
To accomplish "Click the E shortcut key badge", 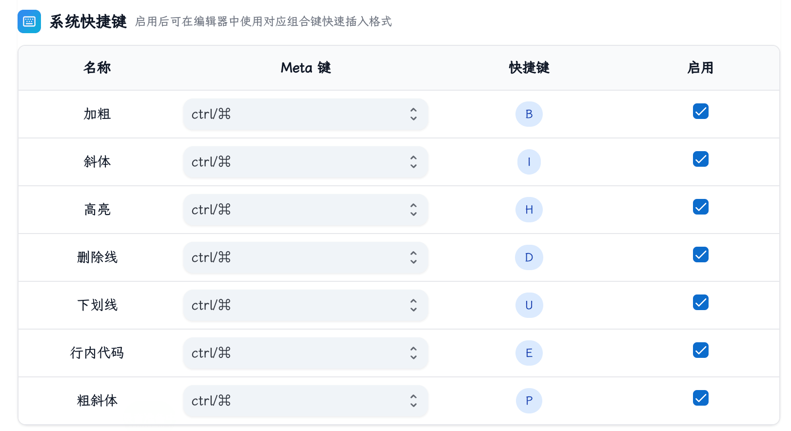I will tap(529, 353).
